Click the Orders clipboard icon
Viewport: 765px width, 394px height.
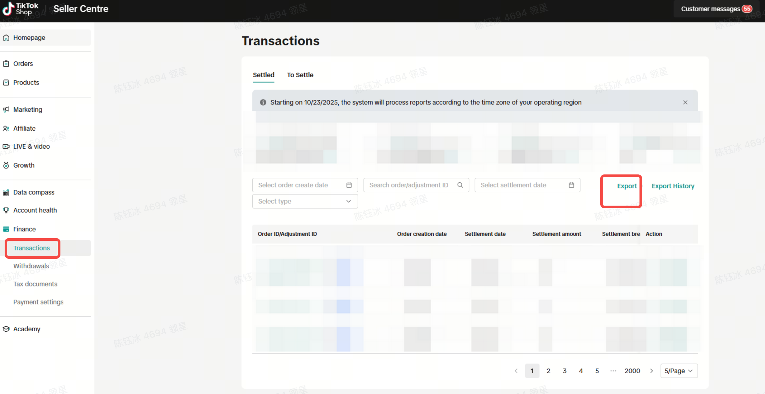pyautogui.click(x=6, y=64)
